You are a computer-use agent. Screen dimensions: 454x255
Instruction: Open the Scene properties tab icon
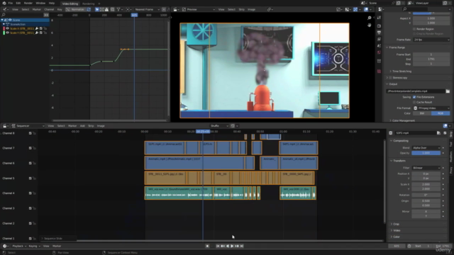[x=379, y=45]
